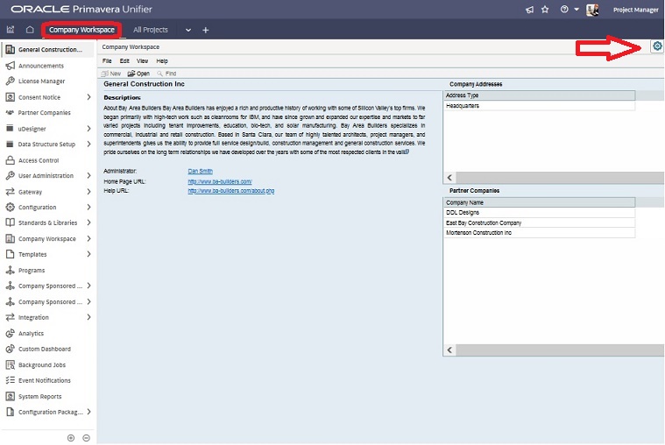The height and width of the screenshot is (445, 665).
Task: Switch to the Company Workspace tab
Action: coord(81,30)
